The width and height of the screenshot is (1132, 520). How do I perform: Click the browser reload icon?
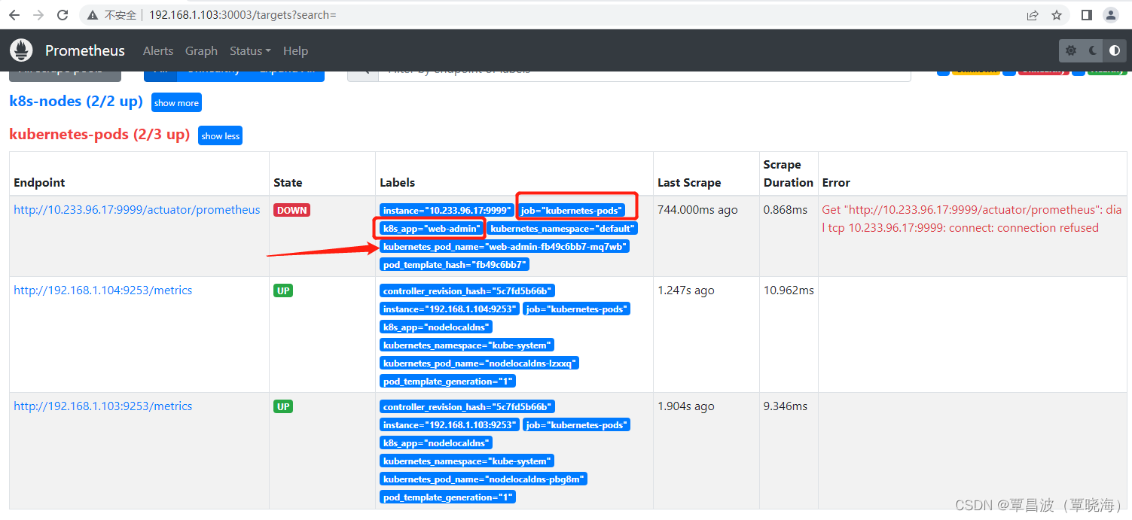pyautogui.click(x=63, y=14)
